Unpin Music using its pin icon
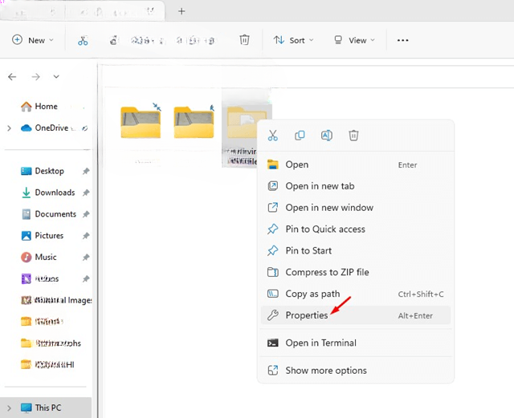514x418 pixels. 86,258
